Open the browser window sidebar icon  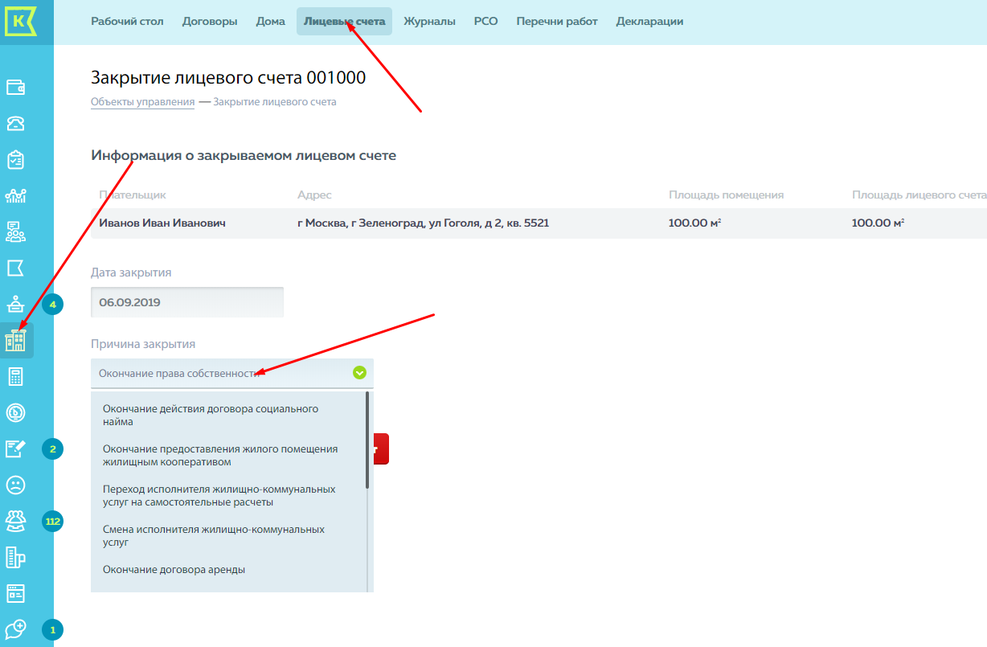[16, 593]
